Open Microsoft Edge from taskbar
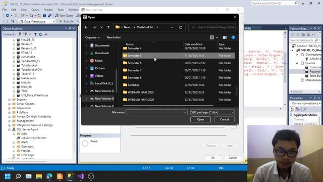This screenshot has height=182, width=323. (x=49, y=176)
